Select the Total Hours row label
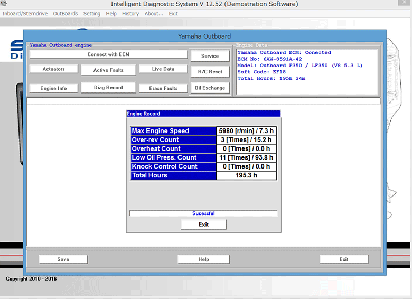412x299 pixels. point(173,175)
